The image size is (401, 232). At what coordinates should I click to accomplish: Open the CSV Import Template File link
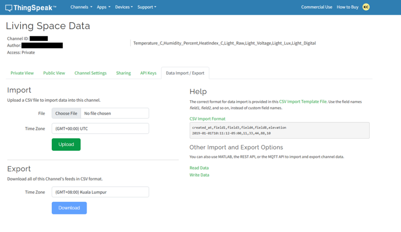(303, 102)
